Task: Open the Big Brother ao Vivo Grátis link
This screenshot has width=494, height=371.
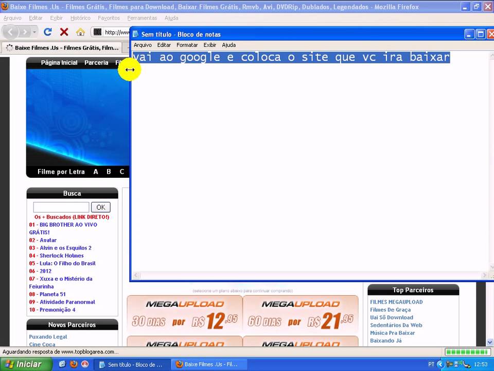Action: (x=63, y=228)
